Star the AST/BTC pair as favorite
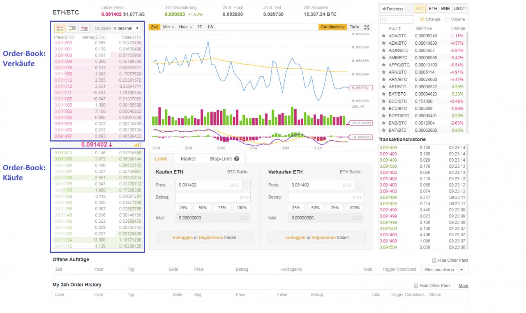 (383, 87)
